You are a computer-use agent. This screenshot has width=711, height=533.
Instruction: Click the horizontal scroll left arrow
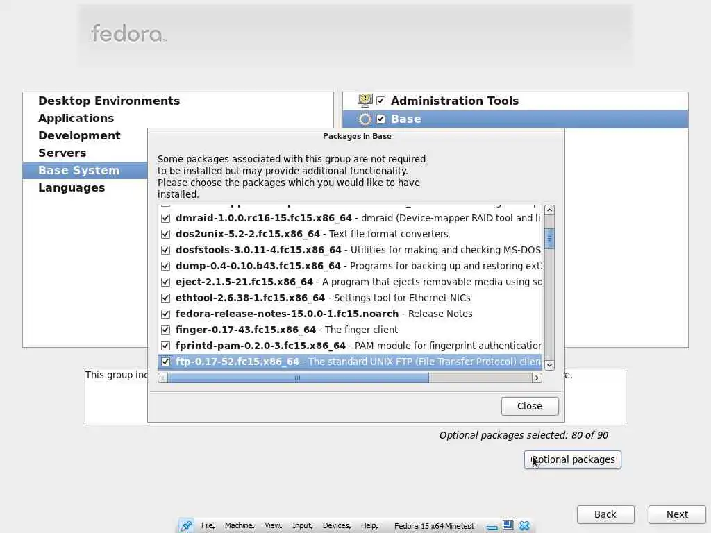tap(162, 378)
